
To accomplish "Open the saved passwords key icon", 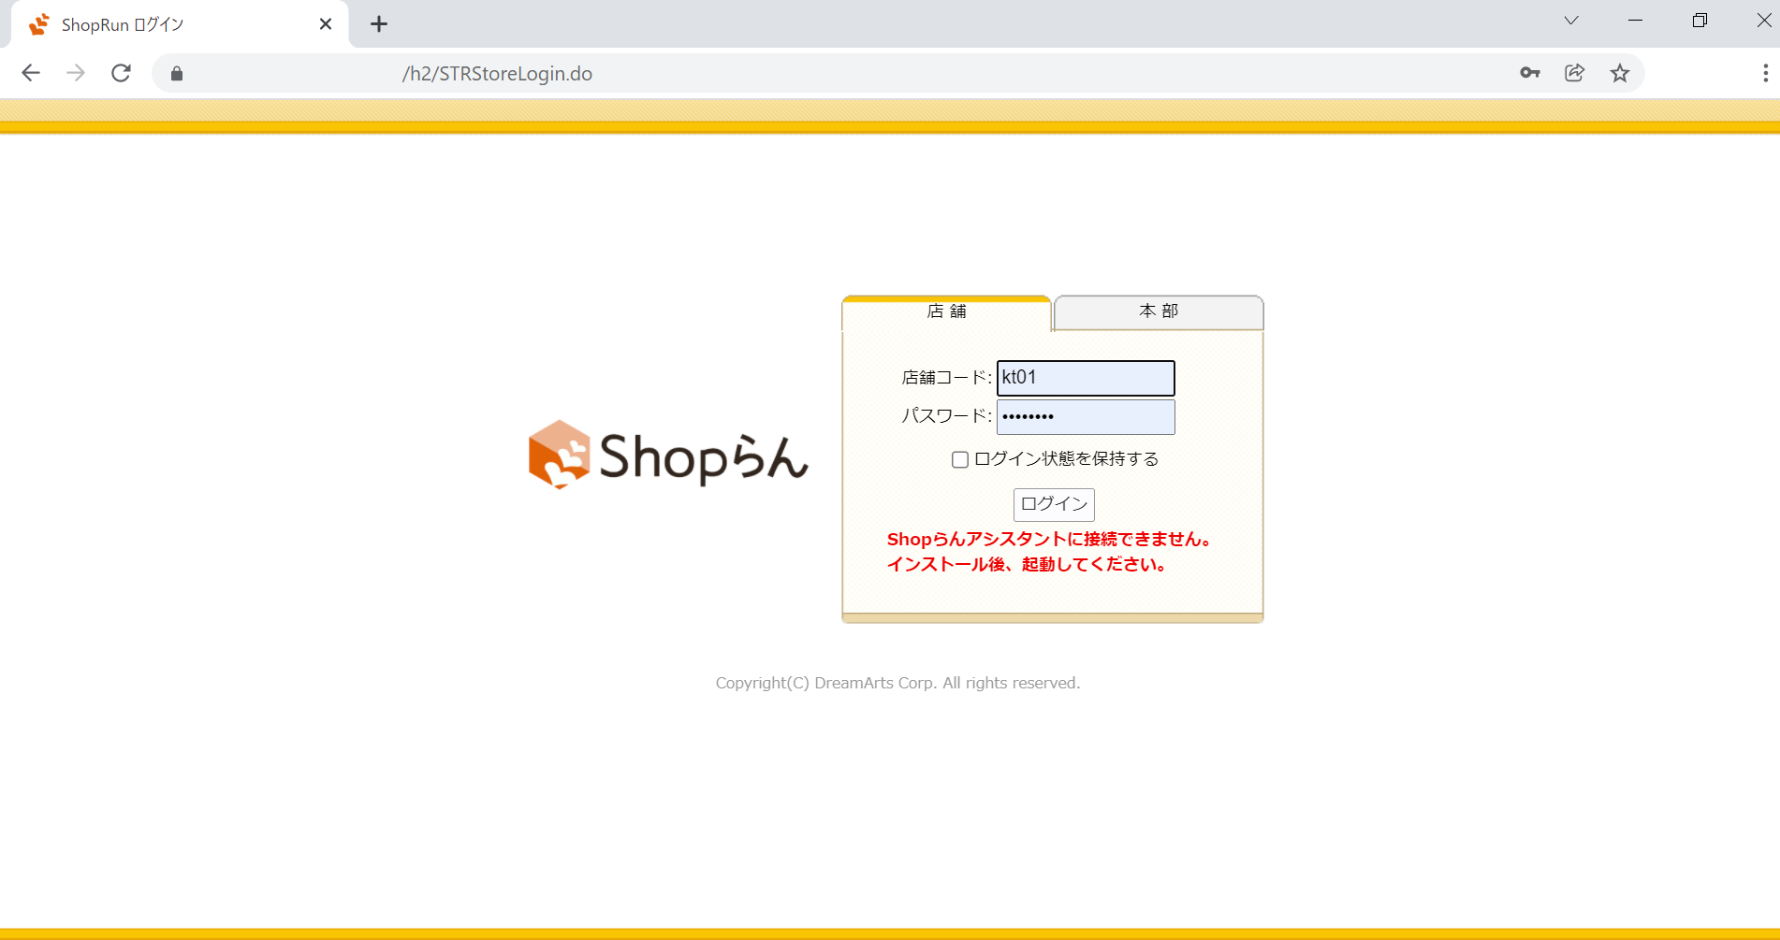I will (1529, 73).
